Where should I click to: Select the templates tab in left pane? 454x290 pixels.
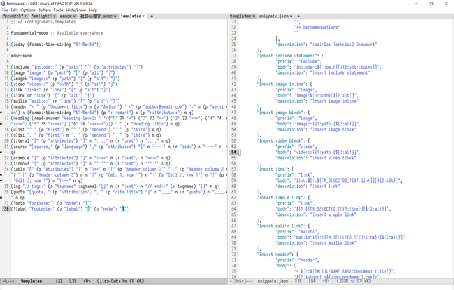point(131,16)
